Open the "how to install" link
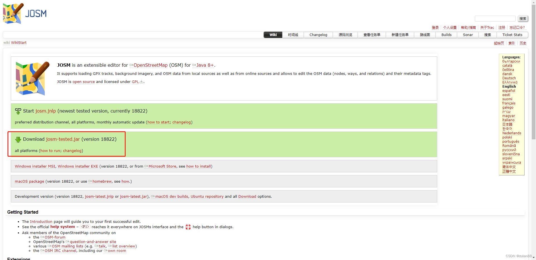The height and width of the screenshot is (260, 536). click(x=199, y=166)
